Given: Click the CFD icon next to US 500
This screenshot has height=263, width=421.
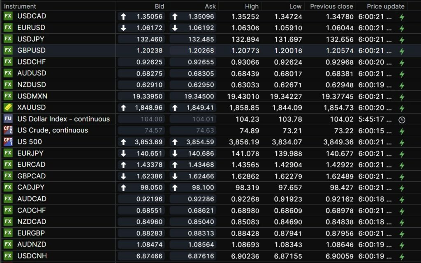Looking at the screenshot, I should point(8,142).
